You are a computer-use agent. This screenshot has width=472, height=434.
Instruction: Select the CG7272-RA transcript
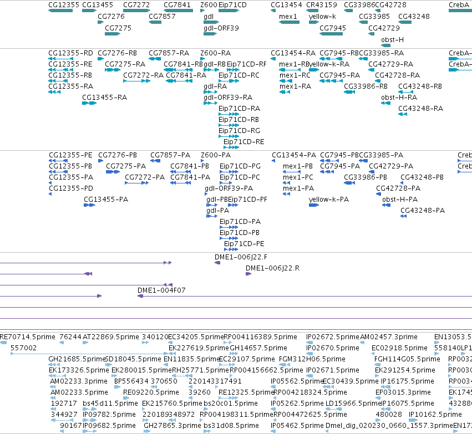136,81
